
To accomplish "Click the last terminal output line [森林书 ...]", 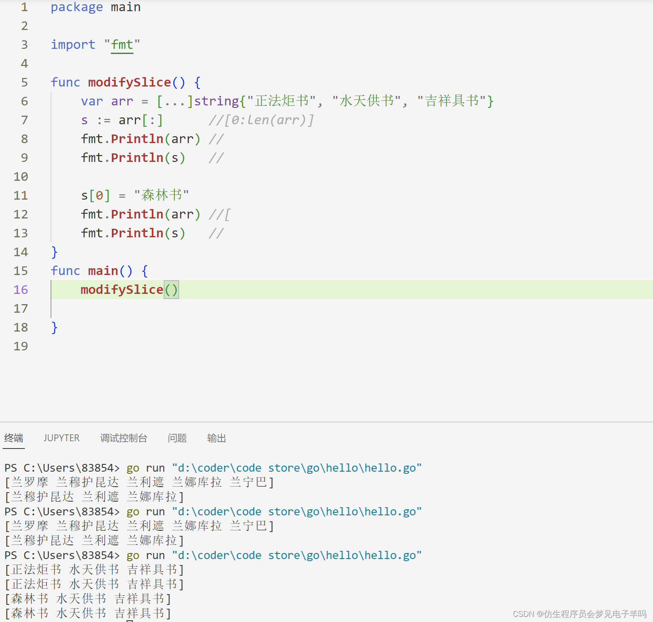I will 88,613.
